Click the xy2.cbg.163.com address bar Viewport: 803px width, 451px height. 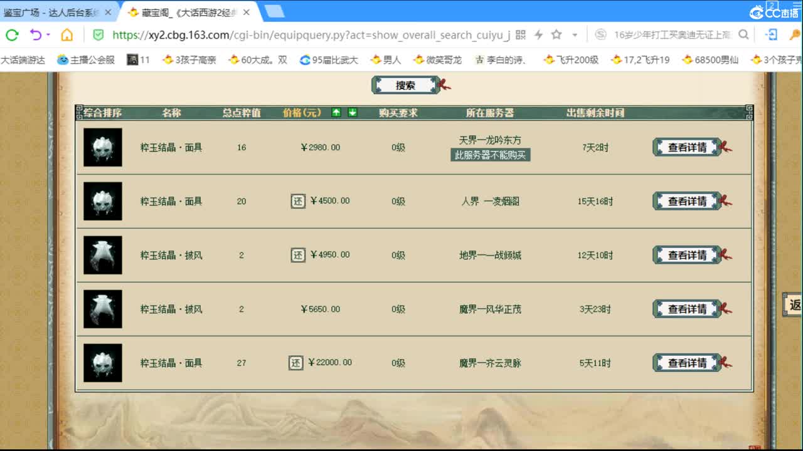[311, 35]
